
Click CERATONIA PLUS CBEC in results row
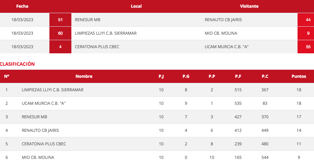point(97,47)
